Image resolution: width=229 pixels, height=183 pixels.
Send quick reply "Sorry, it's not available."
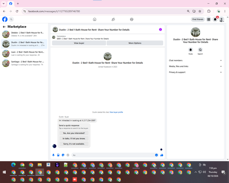[74, 144]
